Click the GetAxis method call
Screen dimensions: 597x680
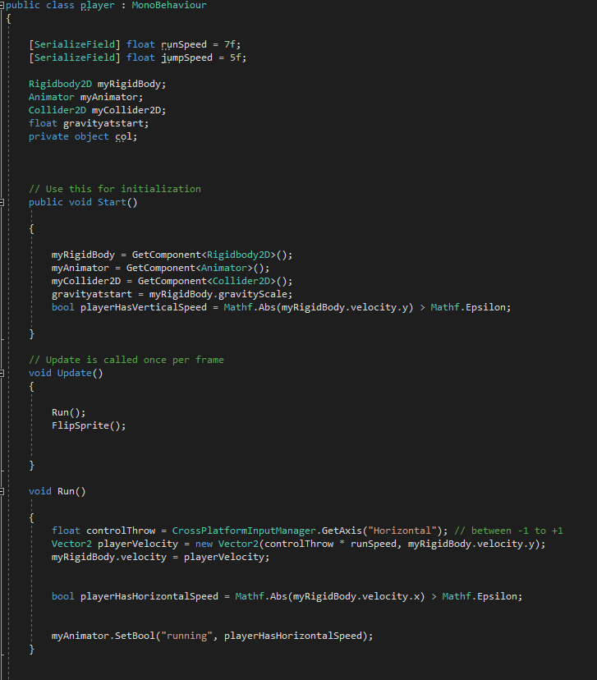coord(342,531)
